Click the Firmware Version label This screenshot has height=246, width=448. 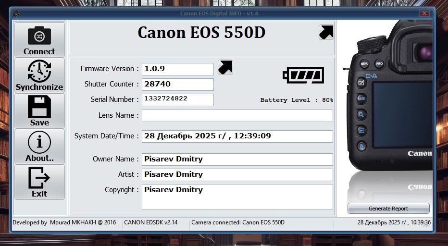point(110,69)
